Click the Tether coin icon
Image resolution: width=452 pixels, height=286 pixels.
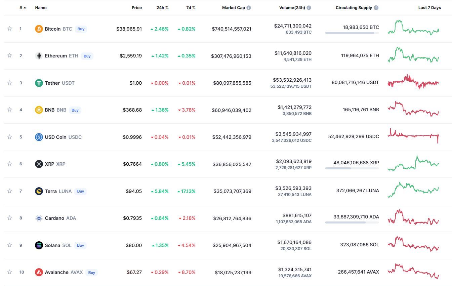39,83
